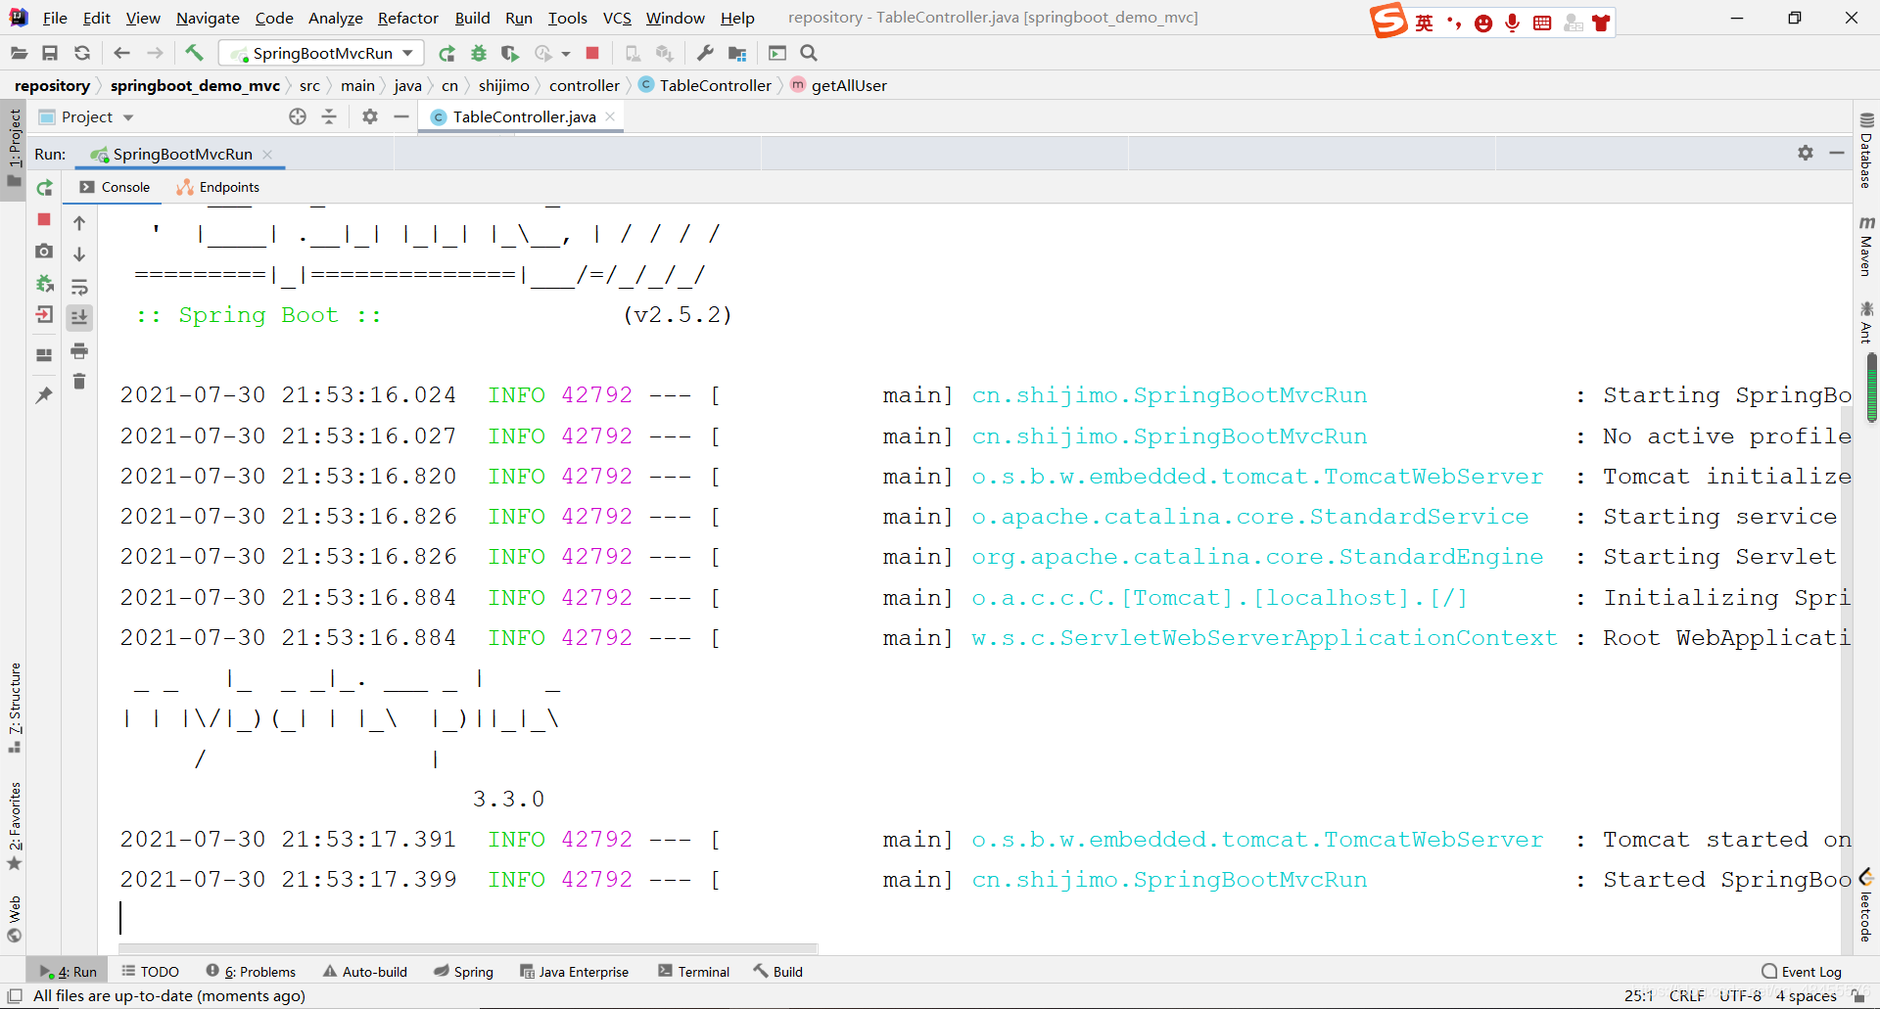The height and width of the screenshot is (1009, 1880).
Task: Open the profiler run options dropdown arrow
Action: (566, 54)
